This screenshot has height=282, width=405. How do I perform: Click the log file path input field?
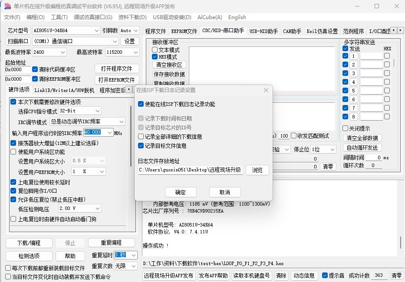point(191,170)
